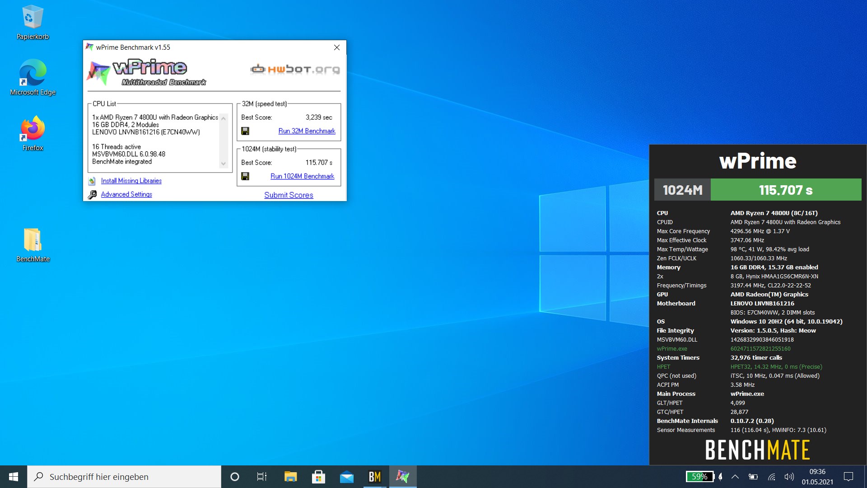Open the Windows Start menu
Image resolution: width=867 pixels, height=488 pixels.
(x=14, y=477)
